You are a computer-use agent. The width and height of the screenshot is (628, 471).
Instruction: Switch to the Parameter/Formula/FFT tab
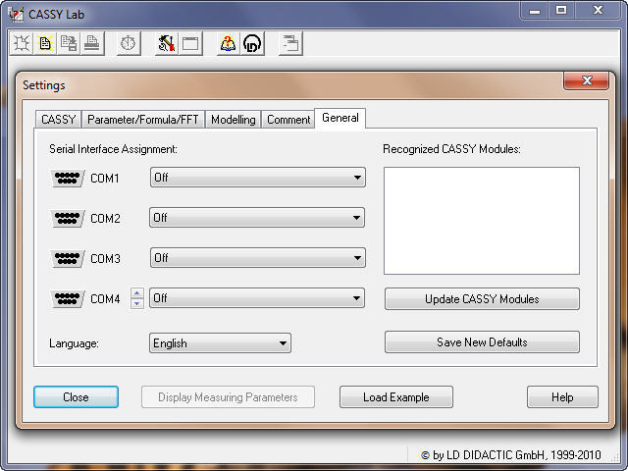(x=143, y=120)
